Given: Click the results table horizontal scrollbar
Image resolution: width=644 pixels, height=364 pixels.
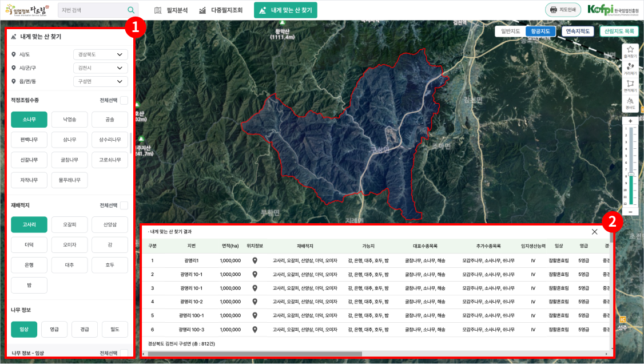Looking at the screenshot, I should [255, 354].
